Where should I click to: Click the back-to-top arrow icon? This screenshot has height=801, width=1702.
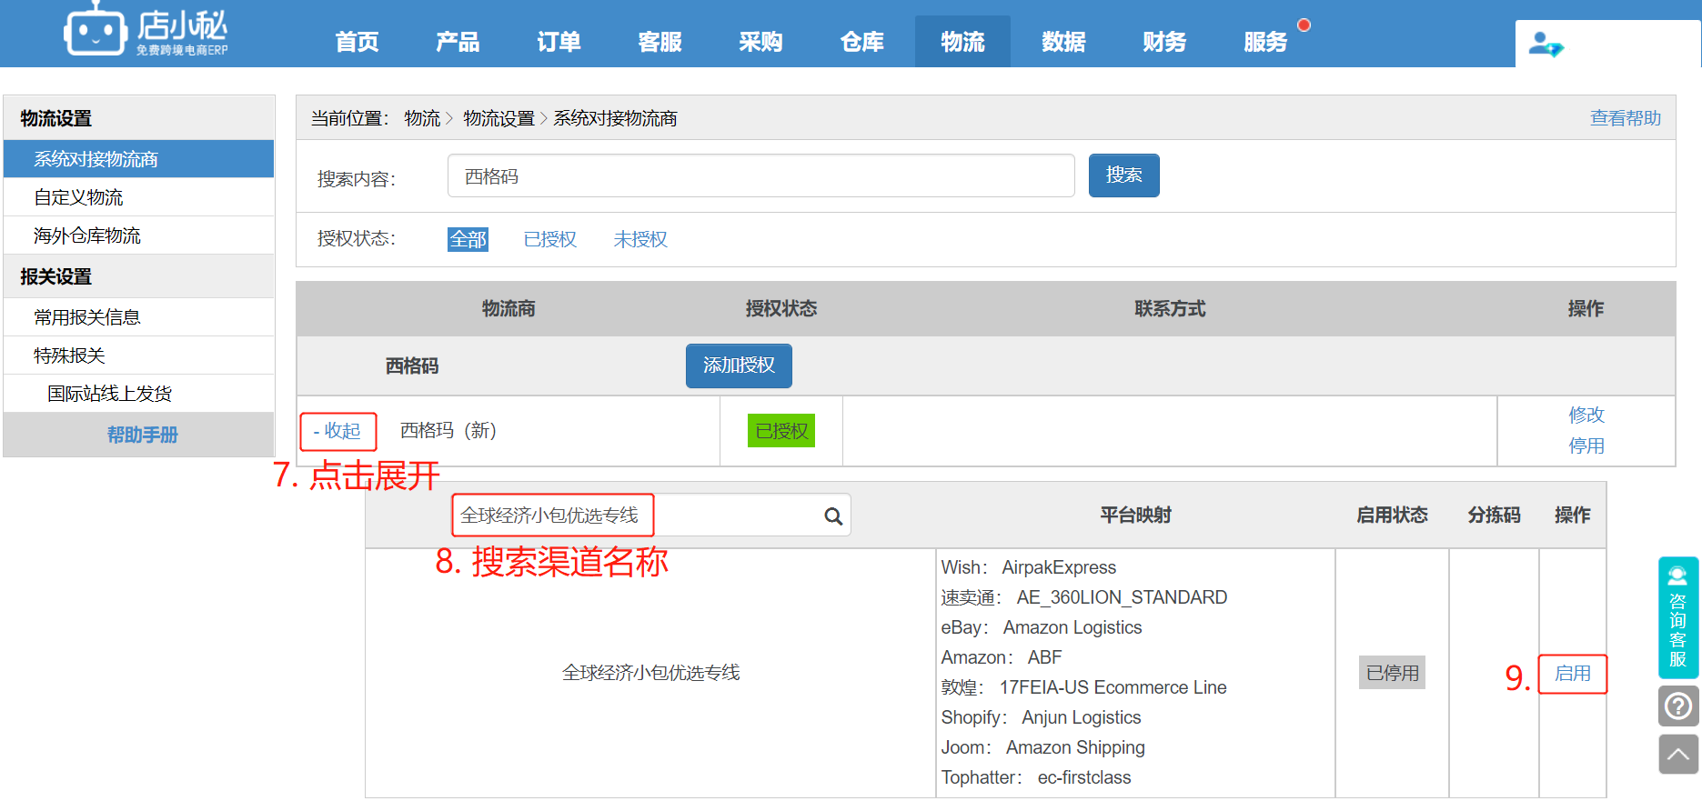(x=1678, y=754)
